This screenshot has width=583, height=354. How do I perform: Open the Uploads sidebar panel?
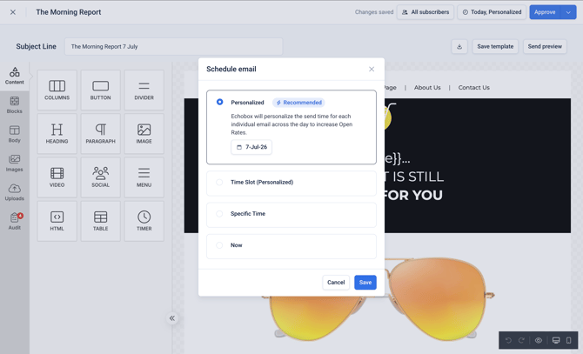click(x=15, y=192)
